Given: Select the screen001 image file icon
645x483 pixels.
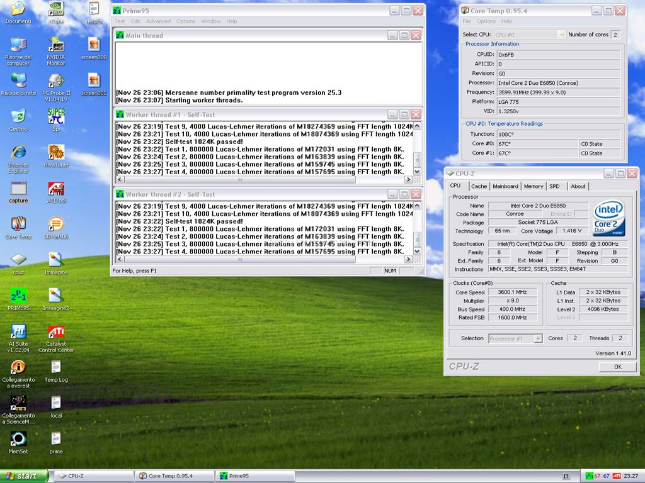Looking at the screenshot, I should 94,85.
